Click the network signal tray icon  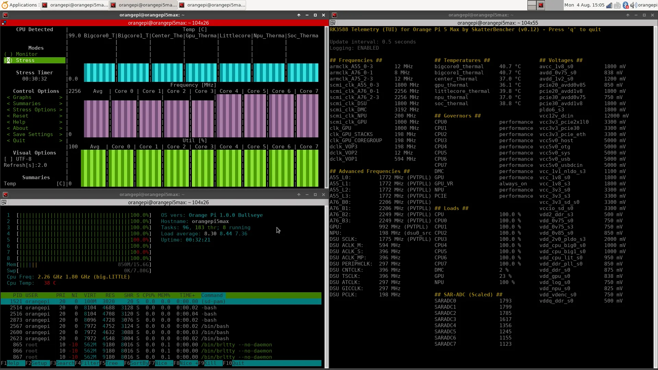tap(609, 5)
